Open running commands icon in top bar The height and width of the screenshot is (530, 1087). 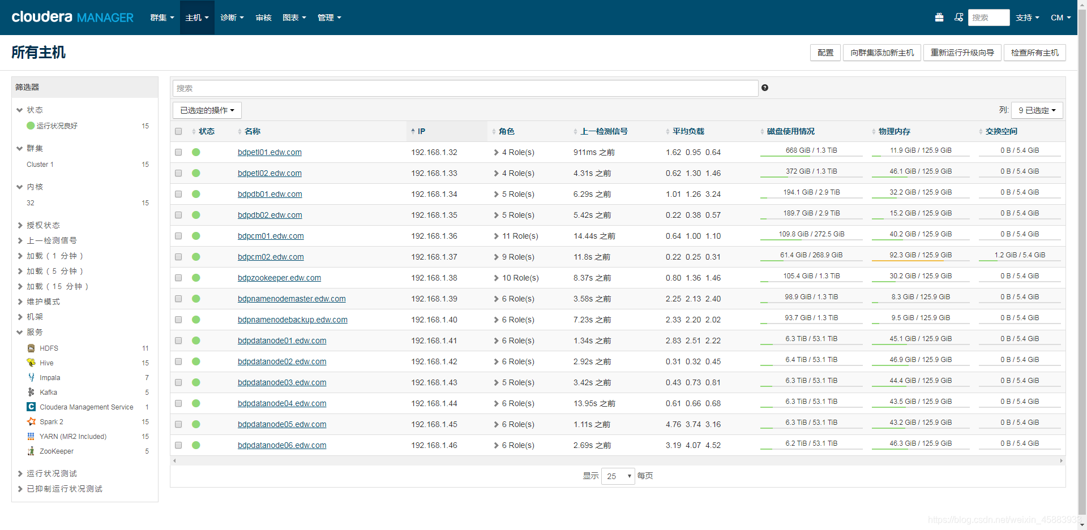tap(958, 18)
